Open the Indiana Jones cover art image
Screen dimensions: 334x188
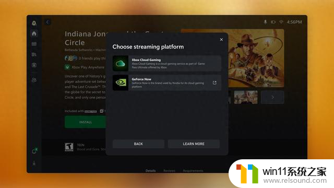[256, 58]
